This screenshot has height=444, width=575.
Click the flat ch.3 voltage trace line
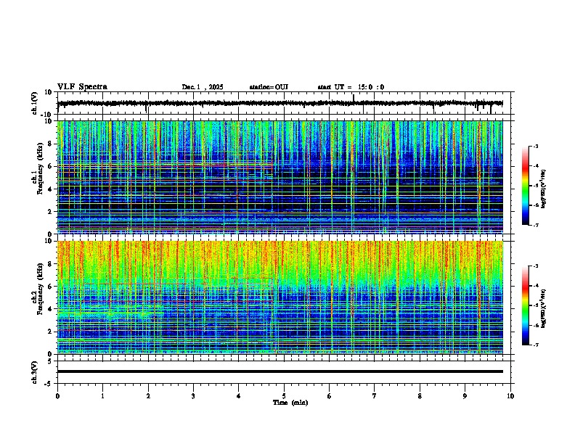(280, 371)
